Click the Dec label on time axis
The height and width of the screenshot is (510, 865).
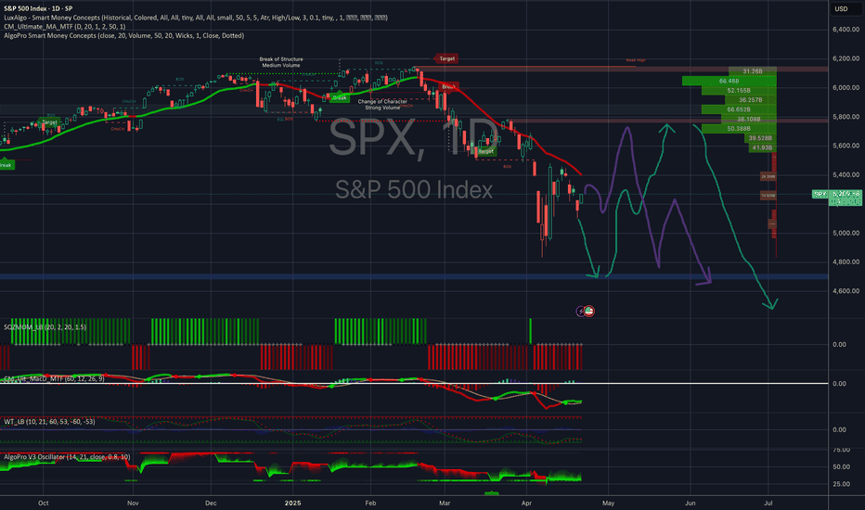click(x=211, y=503)
